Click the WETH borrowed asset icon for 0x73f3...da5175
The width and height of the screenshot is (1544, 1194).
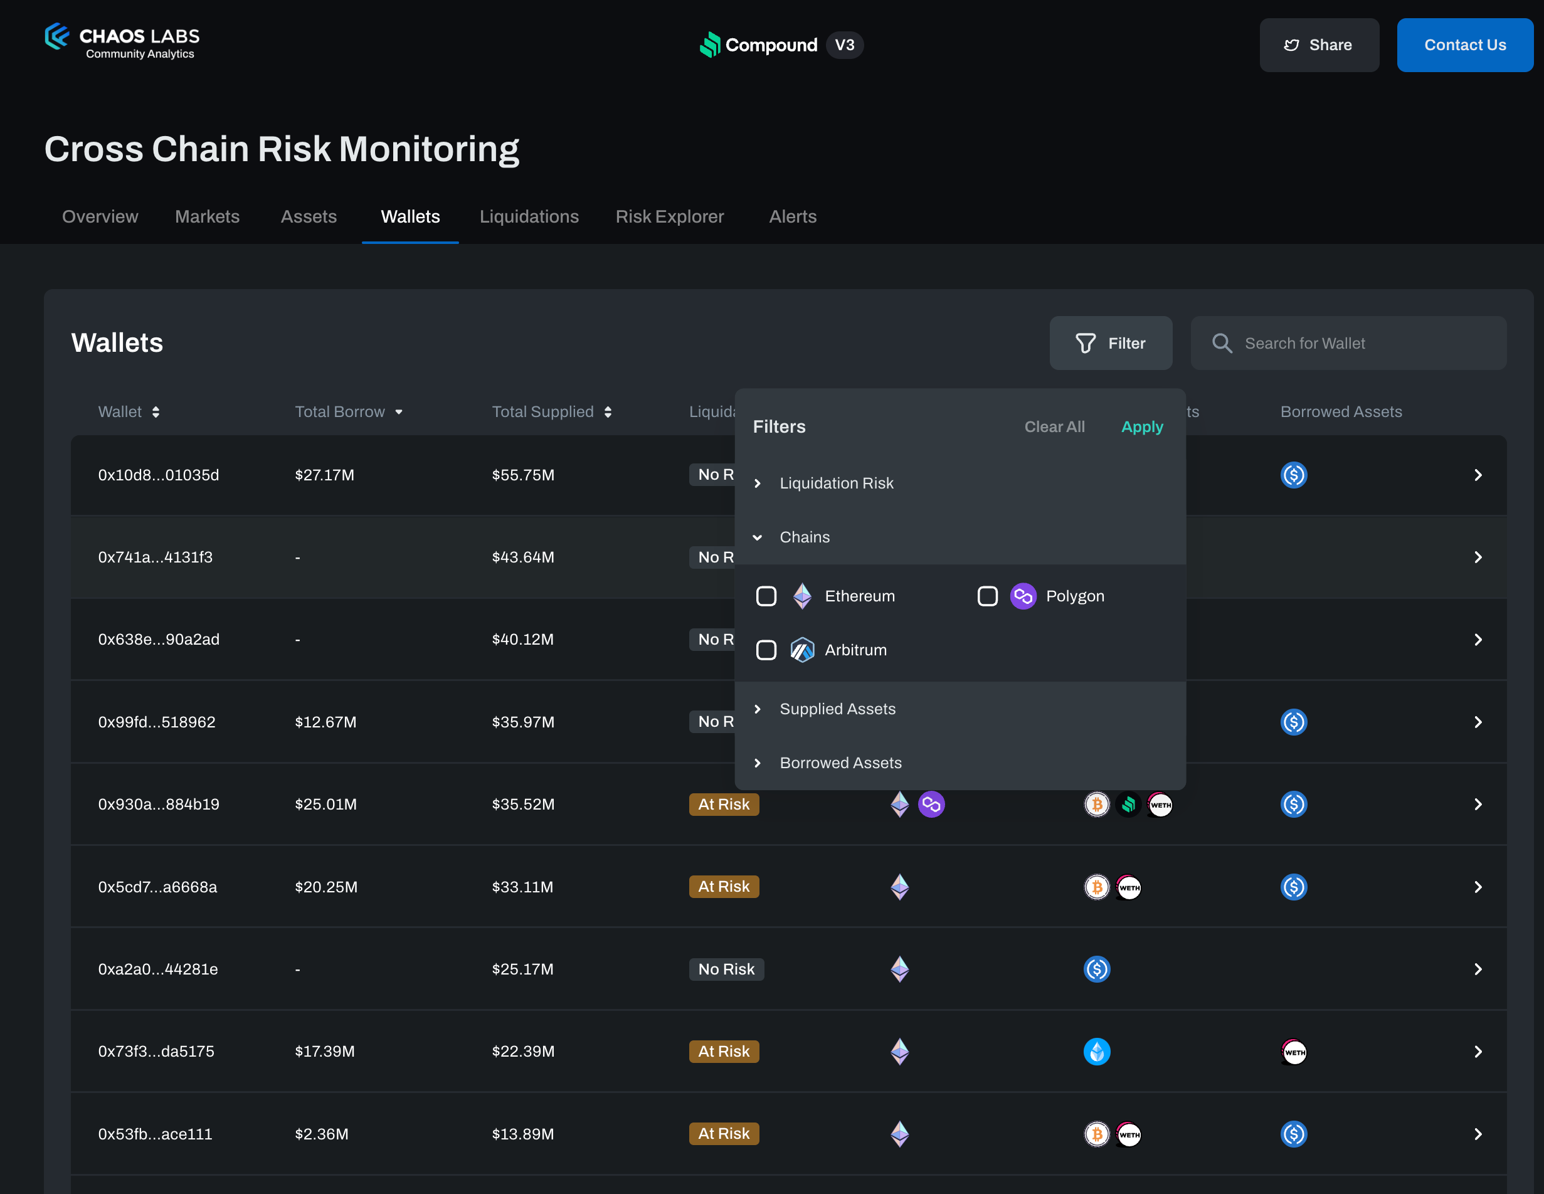1293,1052
